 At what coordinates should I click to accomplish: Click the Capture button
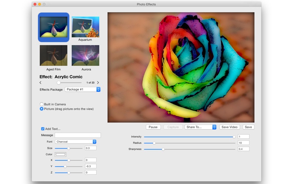point(173,127)
